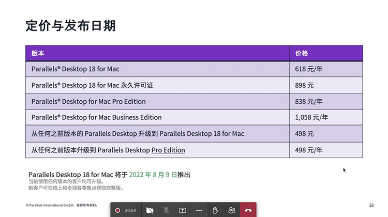The height and width of the screenshot is (217, 388).
Task: Click the Parallels International GmbH copyright text
Action: click(62, 205)
